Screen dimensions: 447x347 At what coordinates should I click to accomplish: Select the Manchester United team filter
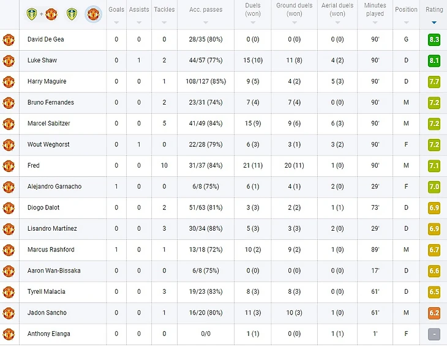(x=93, y=13)
